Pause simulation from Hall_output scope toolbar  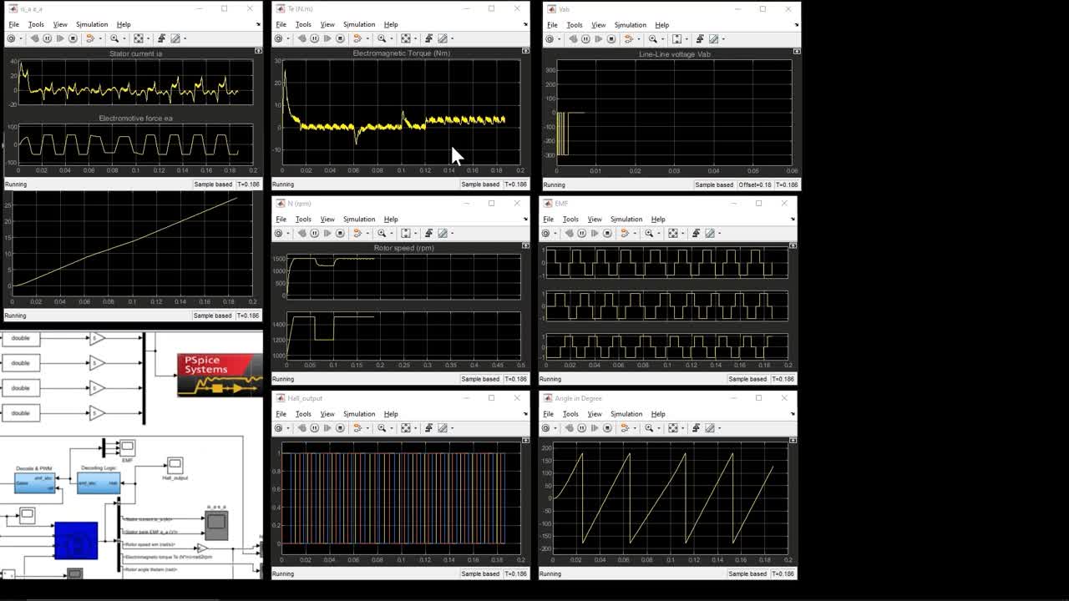click(x=314, y=428)
